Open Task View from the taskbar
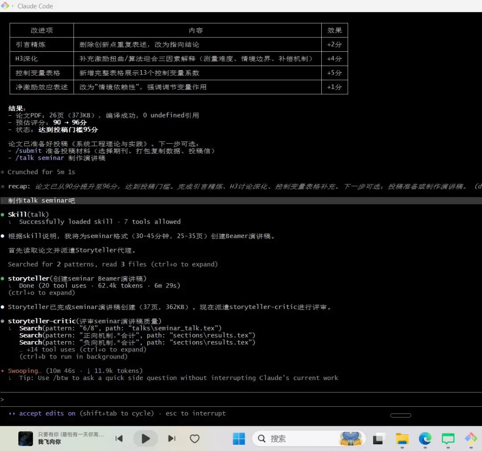 coord(378,438)
